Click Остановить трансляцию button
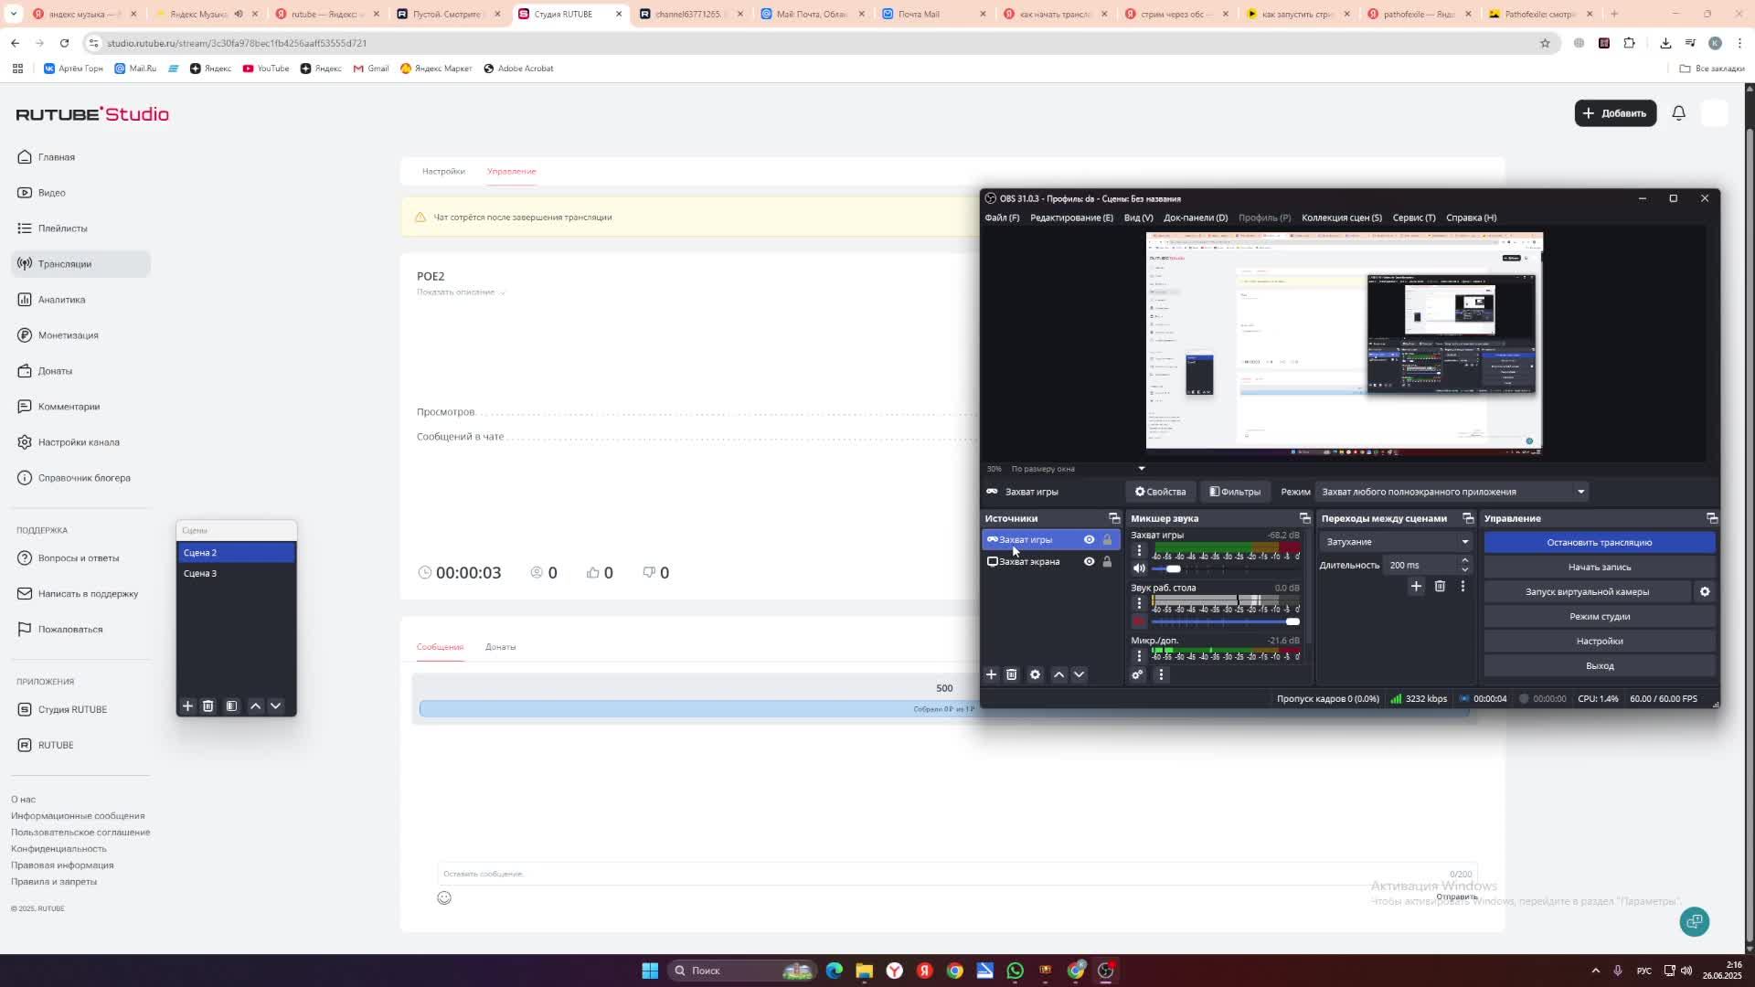Image resolution: width=1755 pixels, height=987 pixels. 1600,542
